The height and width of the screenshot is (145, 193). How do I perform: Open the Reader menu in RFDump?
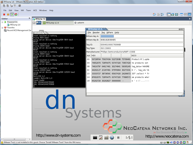coord(96,32)
